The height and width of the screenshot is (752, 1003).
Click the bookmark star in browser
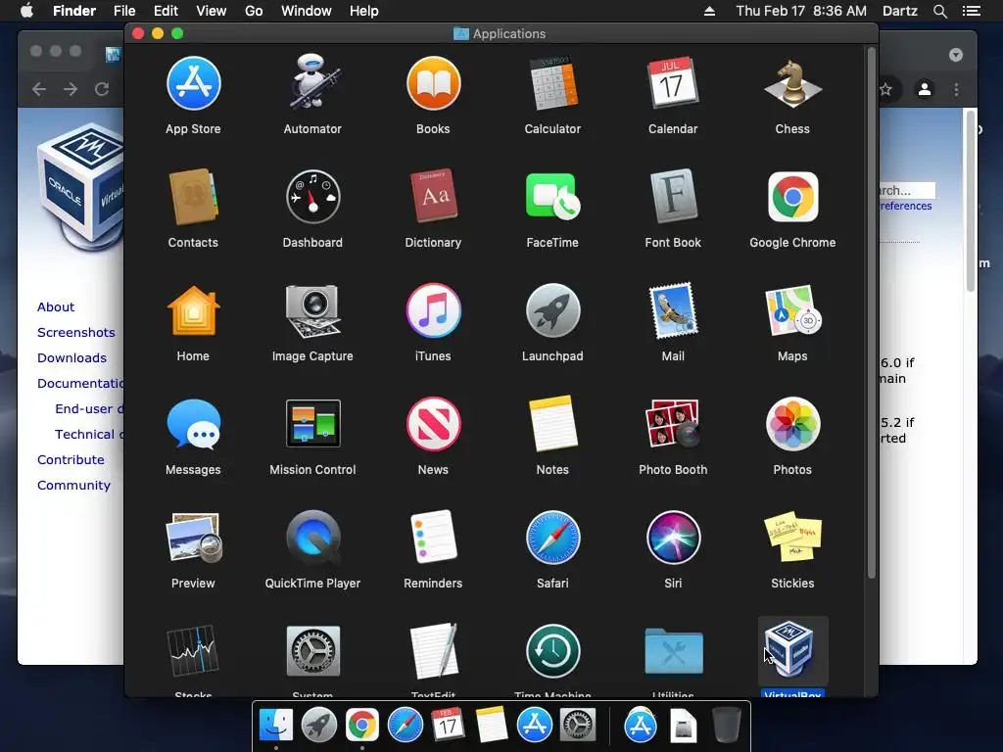(885, 89)
